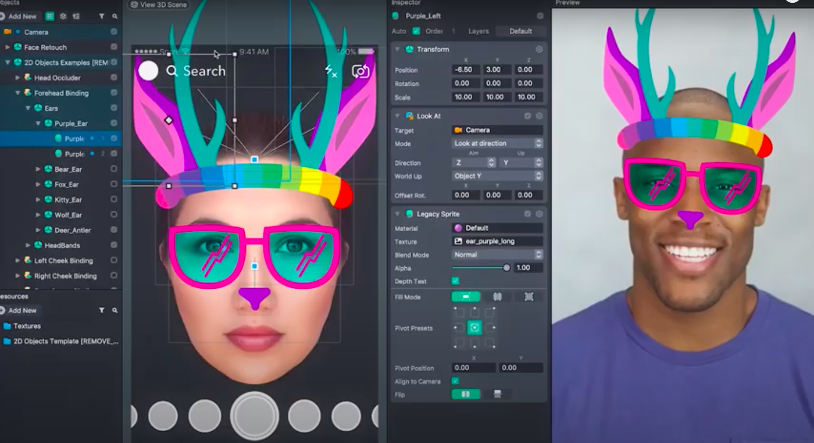Toggle the flash icon in phone preview
The image size is (814, 443).
click(331, 71)
